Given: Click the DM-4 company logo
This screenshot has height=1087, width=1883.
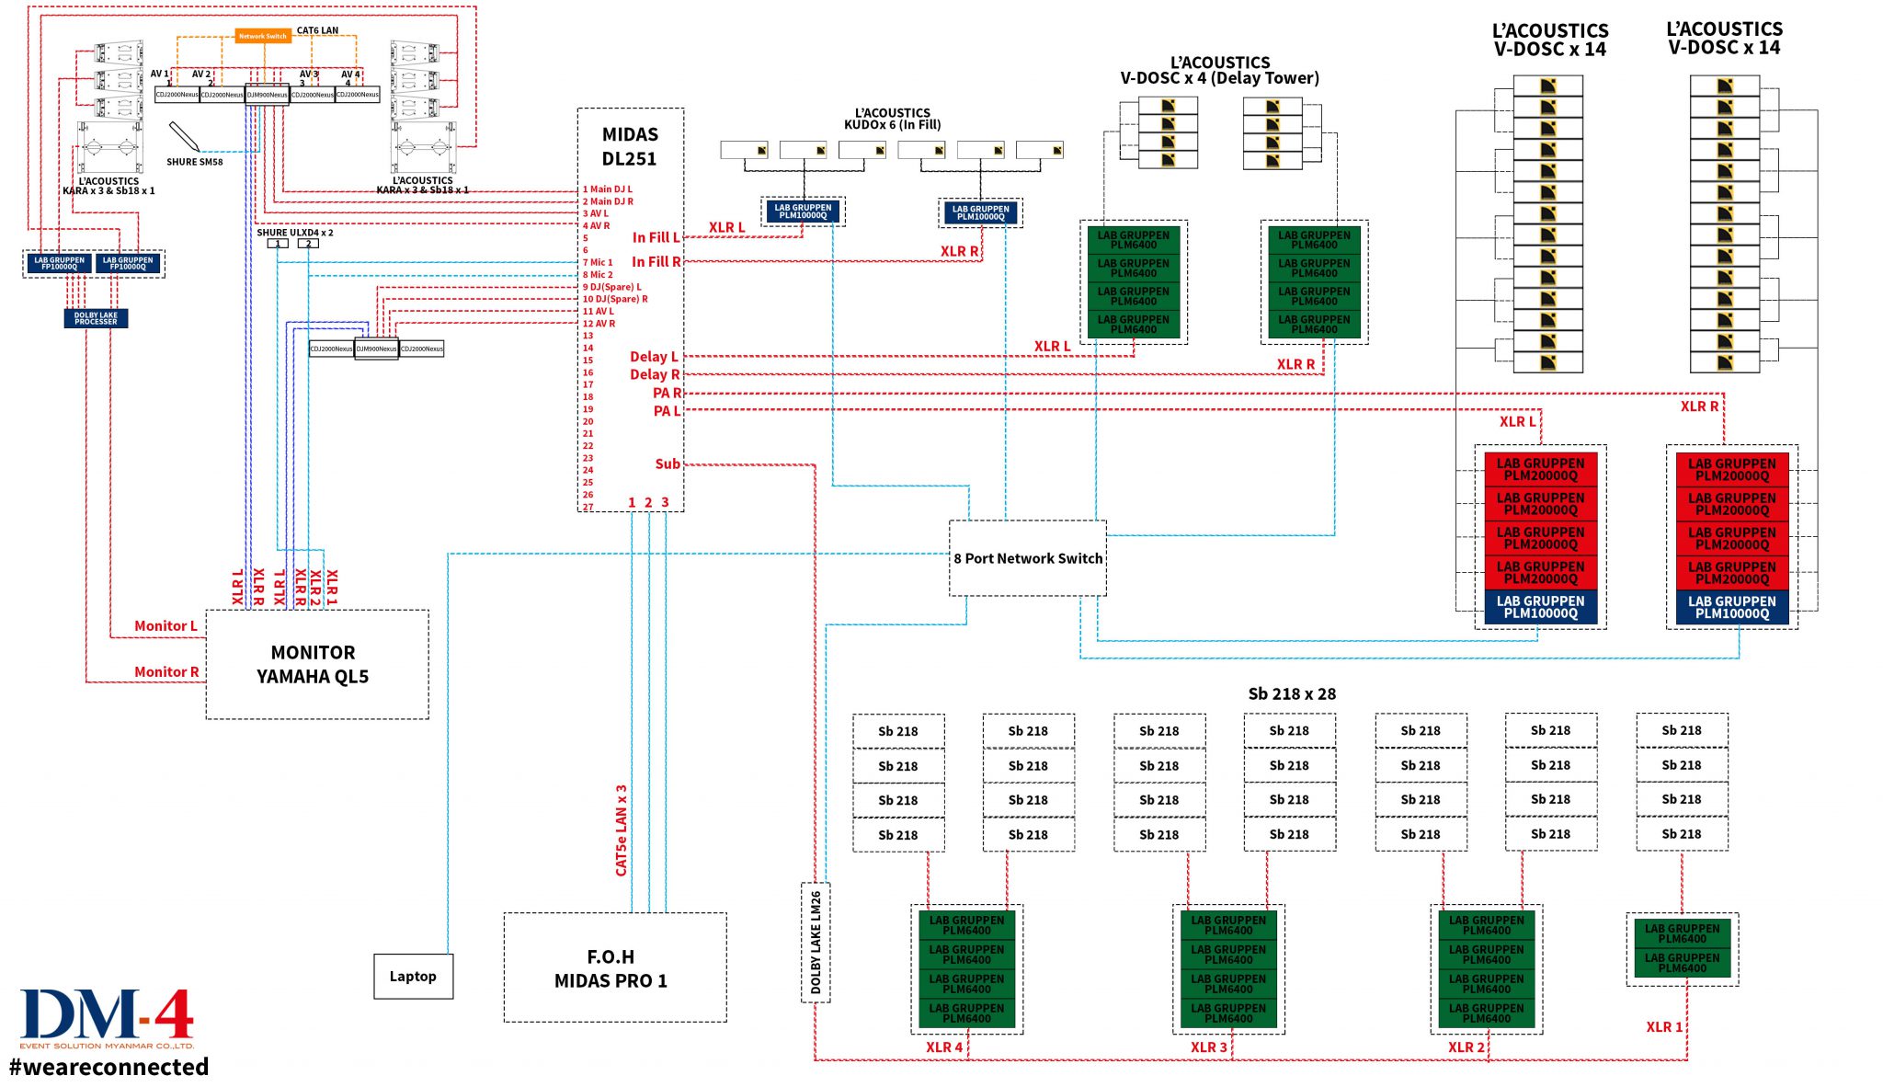Looking at the screenshot, I should [108, 1019].
